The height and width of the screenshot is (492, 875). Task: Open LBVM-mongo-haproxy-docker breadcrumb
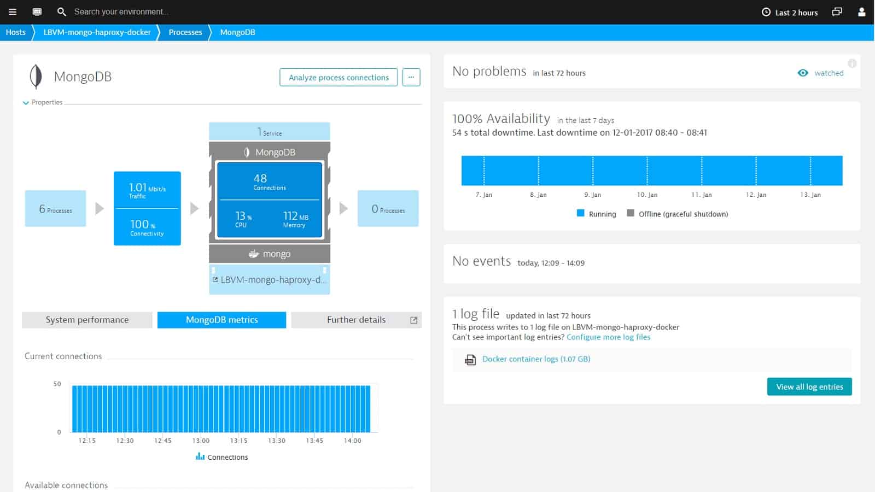pyautogui.click(x=97, y=32)
